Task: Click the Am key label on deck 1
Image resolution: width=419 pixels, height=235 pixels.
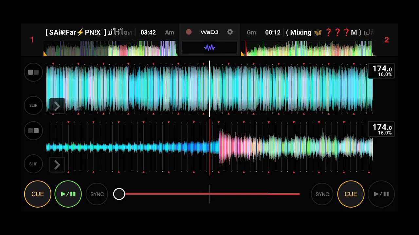Action: click(x=169, y=32)
